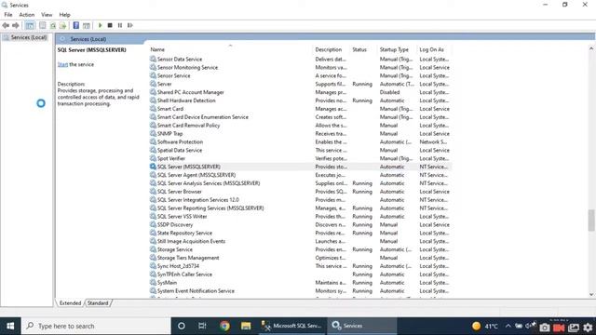Open the Action menu

[x=27, y=15]
